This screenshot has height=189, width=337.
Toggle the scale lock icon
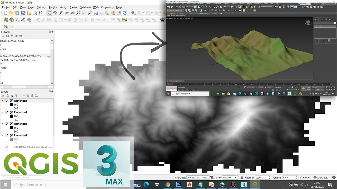pyautogui.click(x=242, y=178)
